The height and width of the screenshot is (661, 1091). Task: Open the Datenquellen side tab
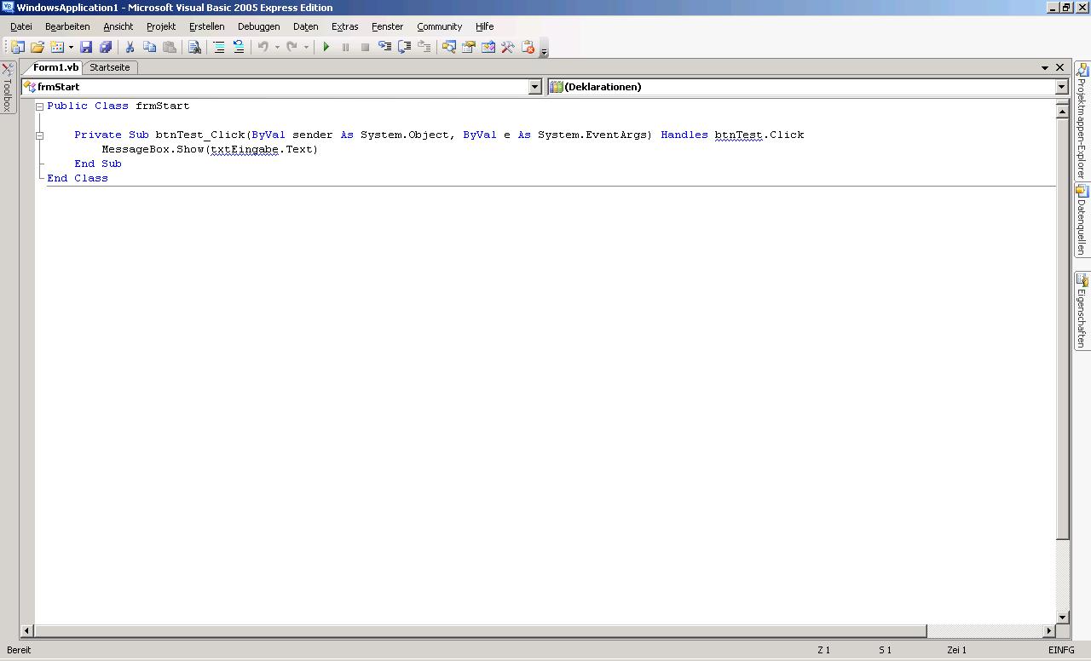1082,221
